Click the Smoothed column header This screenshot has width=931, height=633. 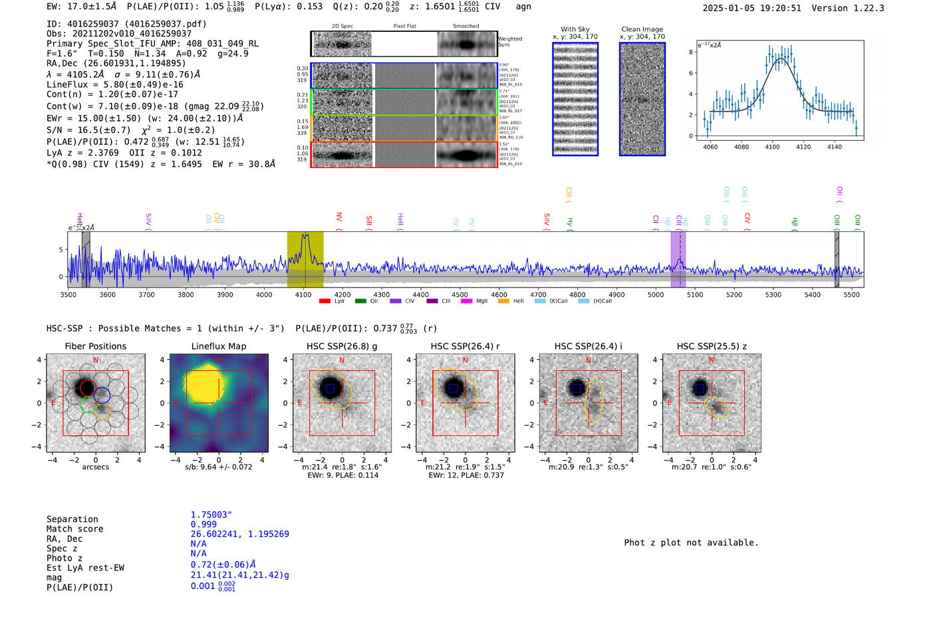pyautogui.click(x=466, y=27)
